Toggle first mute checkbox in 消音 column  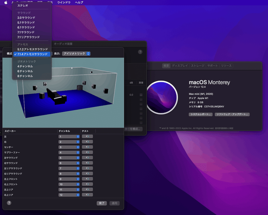click(x=141, y=95)
